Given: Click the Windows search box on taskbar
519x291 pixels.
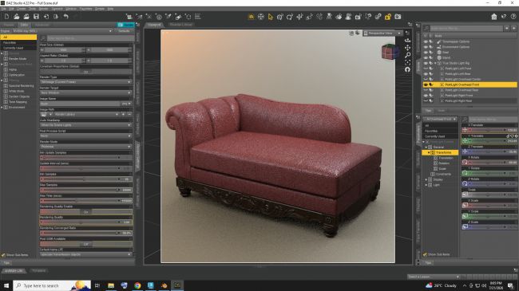Looking at the screenshot, I should [52, 285].
